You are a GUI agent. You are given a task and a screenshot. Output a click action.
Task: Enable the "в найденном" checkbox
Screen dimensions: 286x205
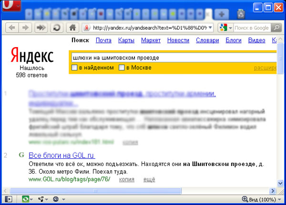74,68
